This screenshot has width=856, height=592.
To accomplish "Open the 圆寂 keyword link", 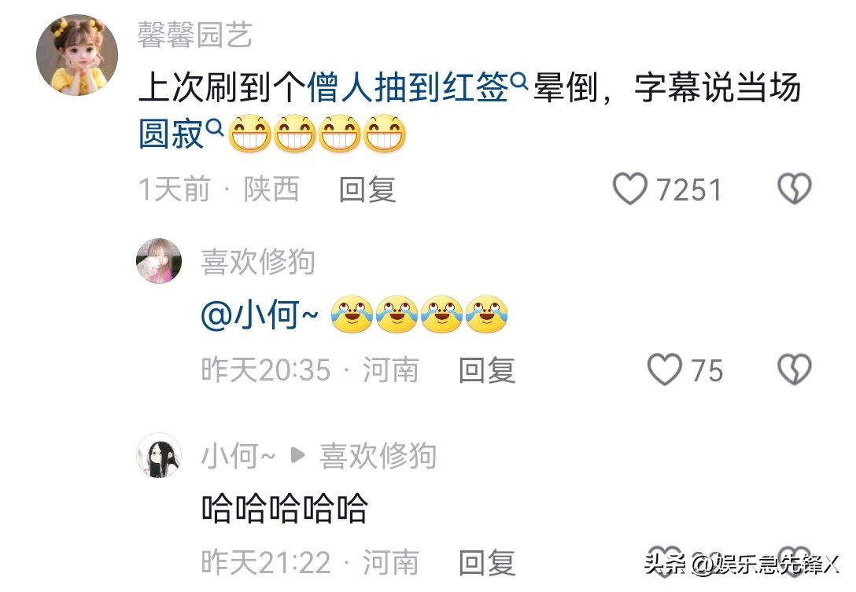I will click(x=172, y=134).
